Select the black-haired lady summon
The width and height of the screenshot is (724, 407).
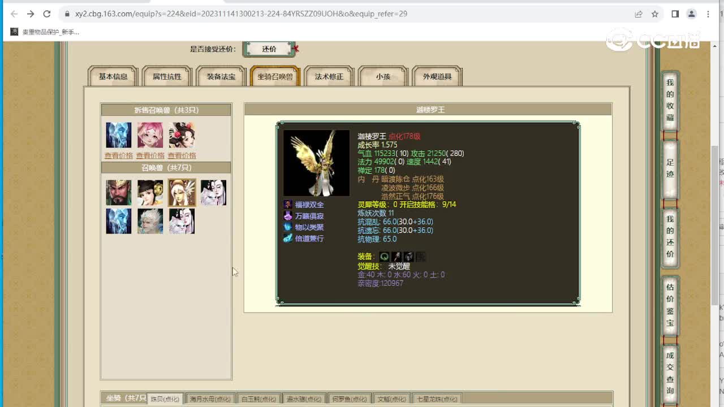click(150, 193)
